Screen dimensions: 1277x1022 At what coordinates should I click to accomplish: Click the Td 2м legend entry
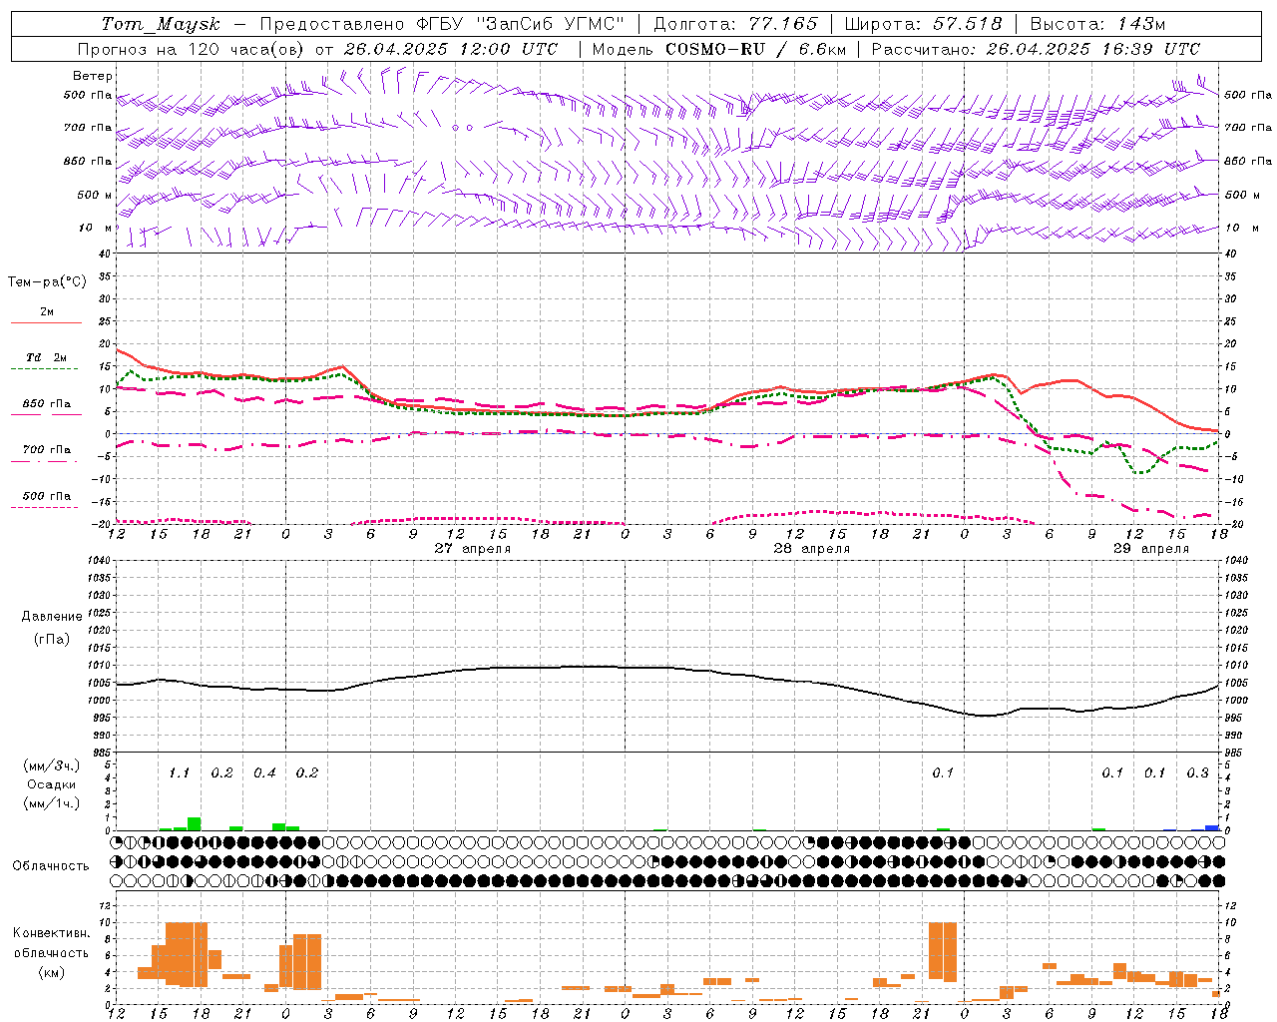[x=47, y=357]
